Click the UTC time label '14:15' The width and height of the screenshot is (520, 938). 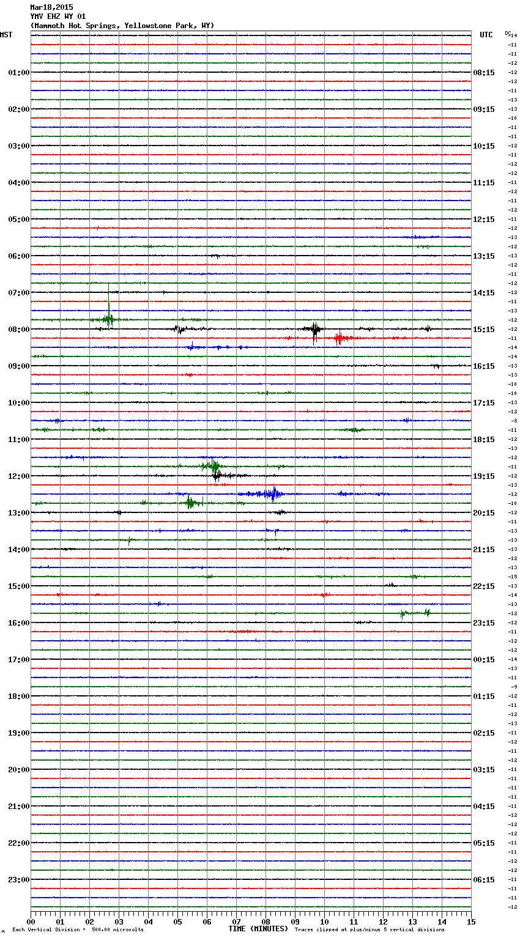[484, 293]
